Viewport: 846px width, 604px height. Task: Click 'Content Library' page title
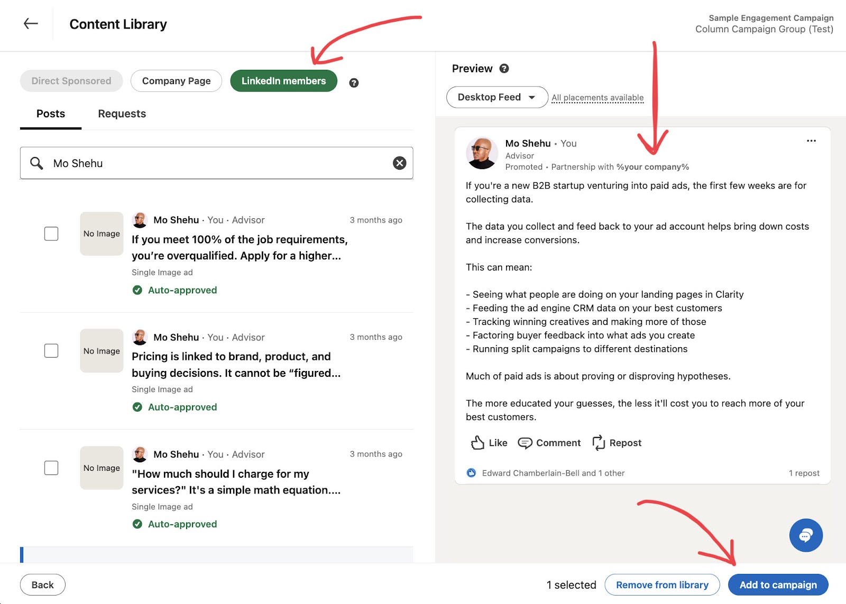click(118, 24)
